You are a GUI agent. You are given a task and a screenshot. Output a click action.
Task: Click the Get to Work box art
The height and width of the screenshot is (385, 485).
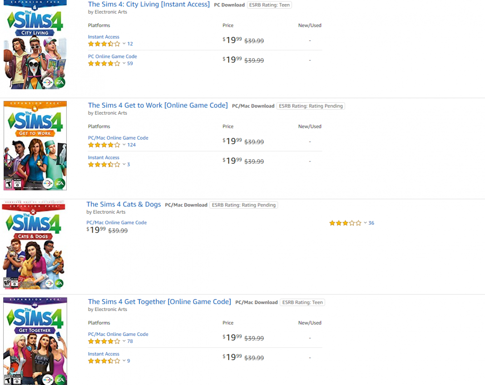click(x=35, y=145)
